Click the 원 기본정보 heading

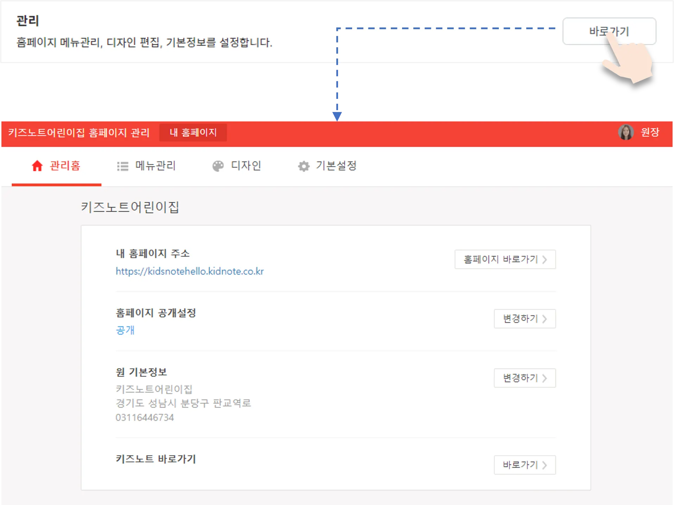click(141, 372)
